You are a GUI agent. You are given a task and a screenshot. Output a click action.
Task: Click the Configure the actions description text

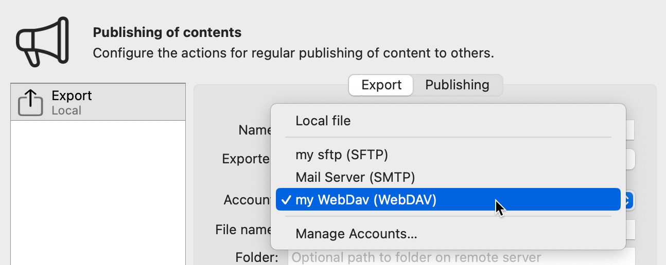coord(293,53)
